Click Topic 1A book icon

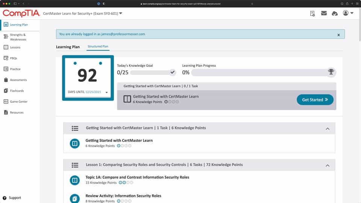(75, 180)
